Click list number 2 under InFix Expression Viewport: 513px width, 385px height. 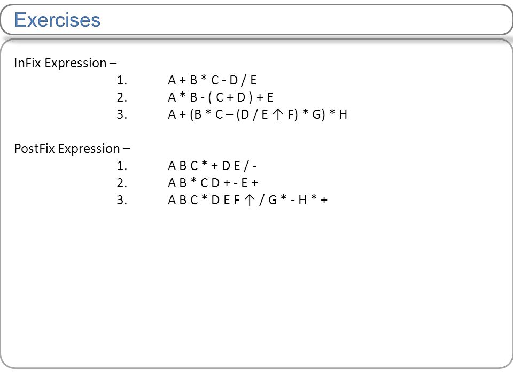click(122, 97)
